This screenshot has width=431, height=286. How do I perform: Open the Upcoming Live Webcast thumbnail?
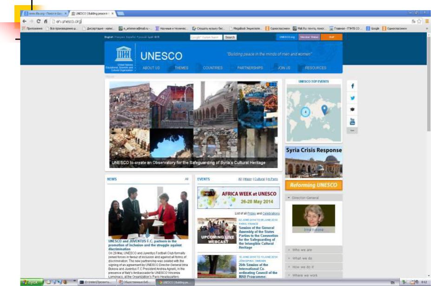click(x=217, y=231)
